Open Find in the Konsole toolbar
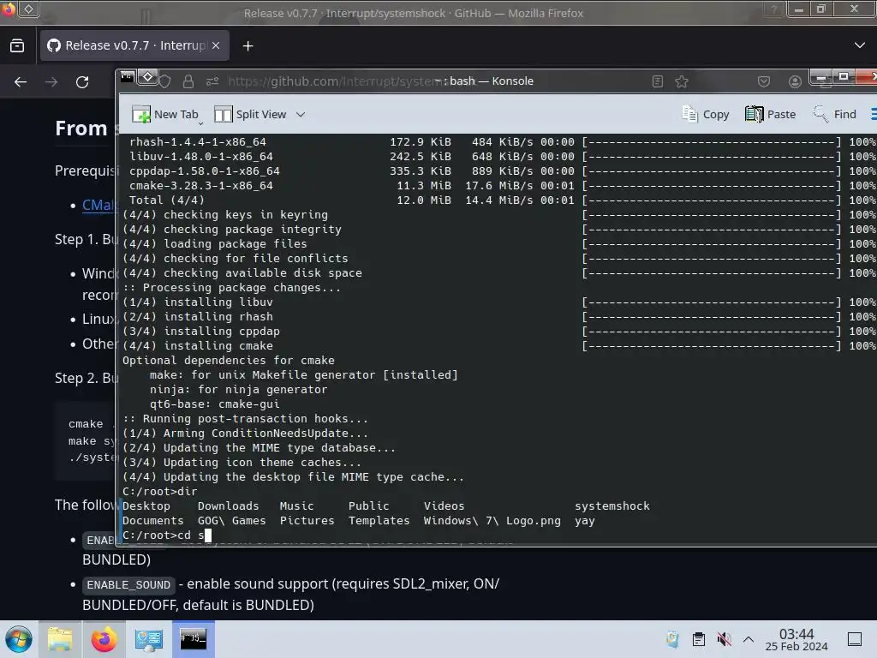Screen dimensions: 877x658 pyautogui.click(x=834, y=114)
